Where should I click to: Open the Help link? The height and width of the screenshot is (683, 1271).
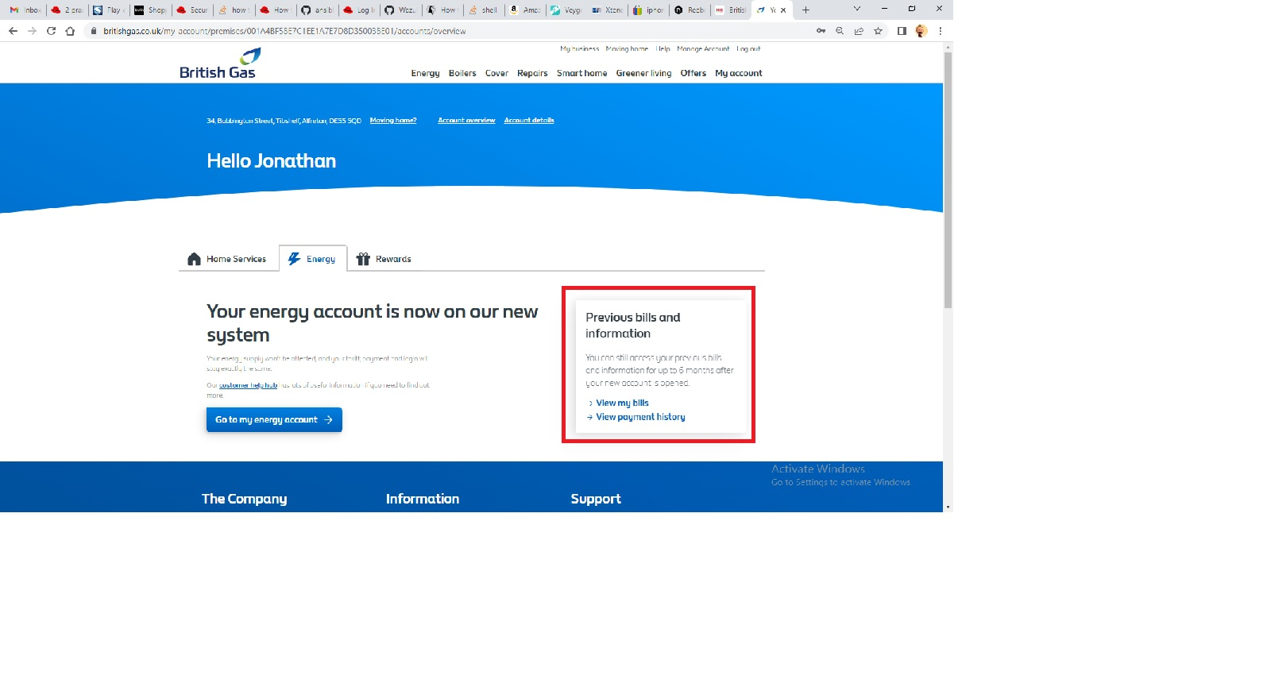(x=663, y=49)
